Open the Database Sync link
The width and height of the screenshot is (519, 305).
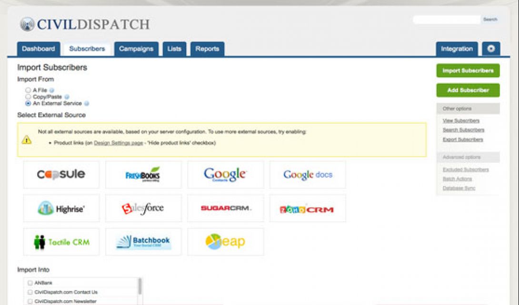pyautogui.click(x=459, y=188)
